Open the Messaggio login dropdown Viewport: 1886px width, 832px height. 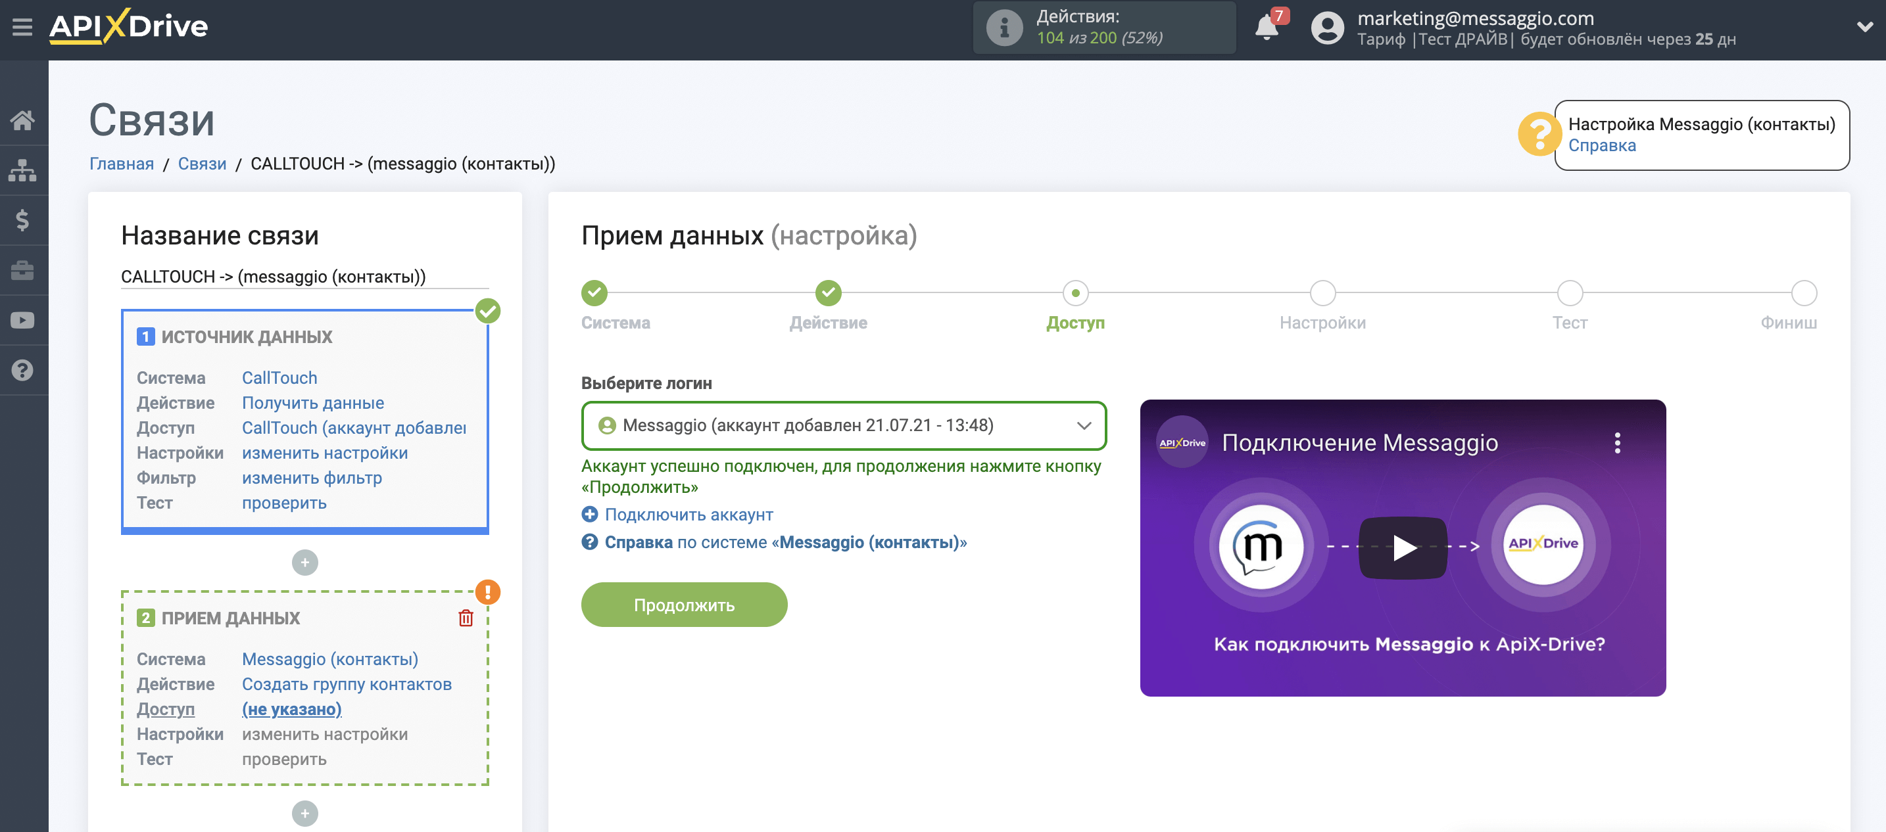point(844,426)
